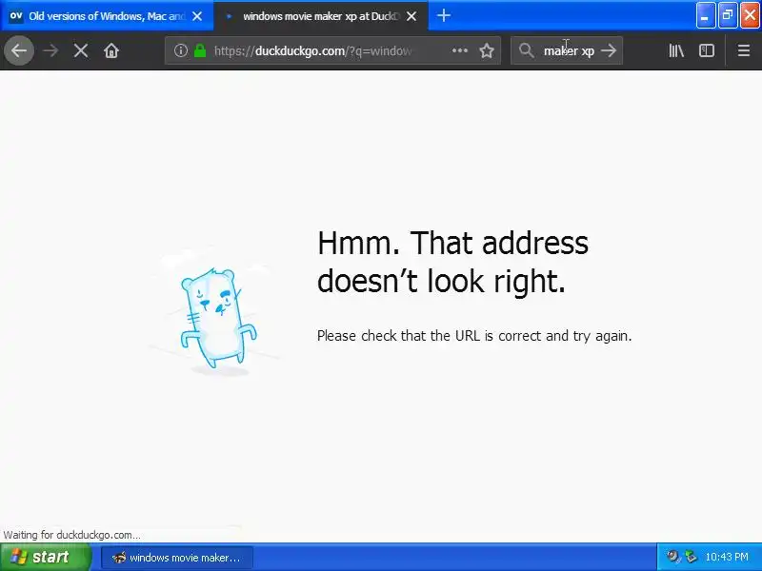Close the windows movie maker xp tab
Screen dimensions: 762x571
411,16
